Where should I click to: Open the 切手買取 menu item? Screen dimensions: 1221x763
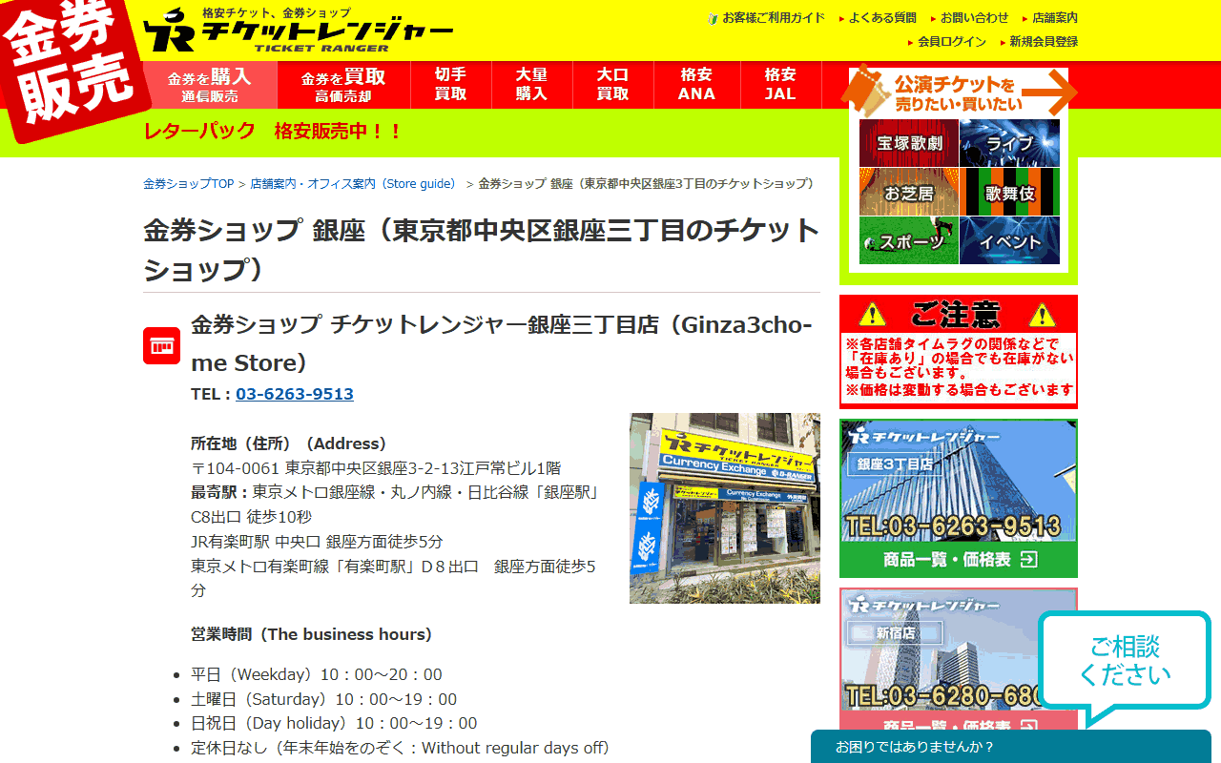click(x=450, y=85)
